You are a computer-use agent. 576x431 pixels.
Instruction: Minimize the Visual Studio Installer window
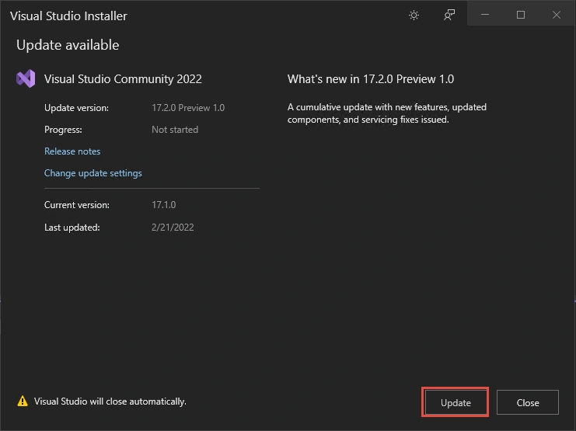485,15
